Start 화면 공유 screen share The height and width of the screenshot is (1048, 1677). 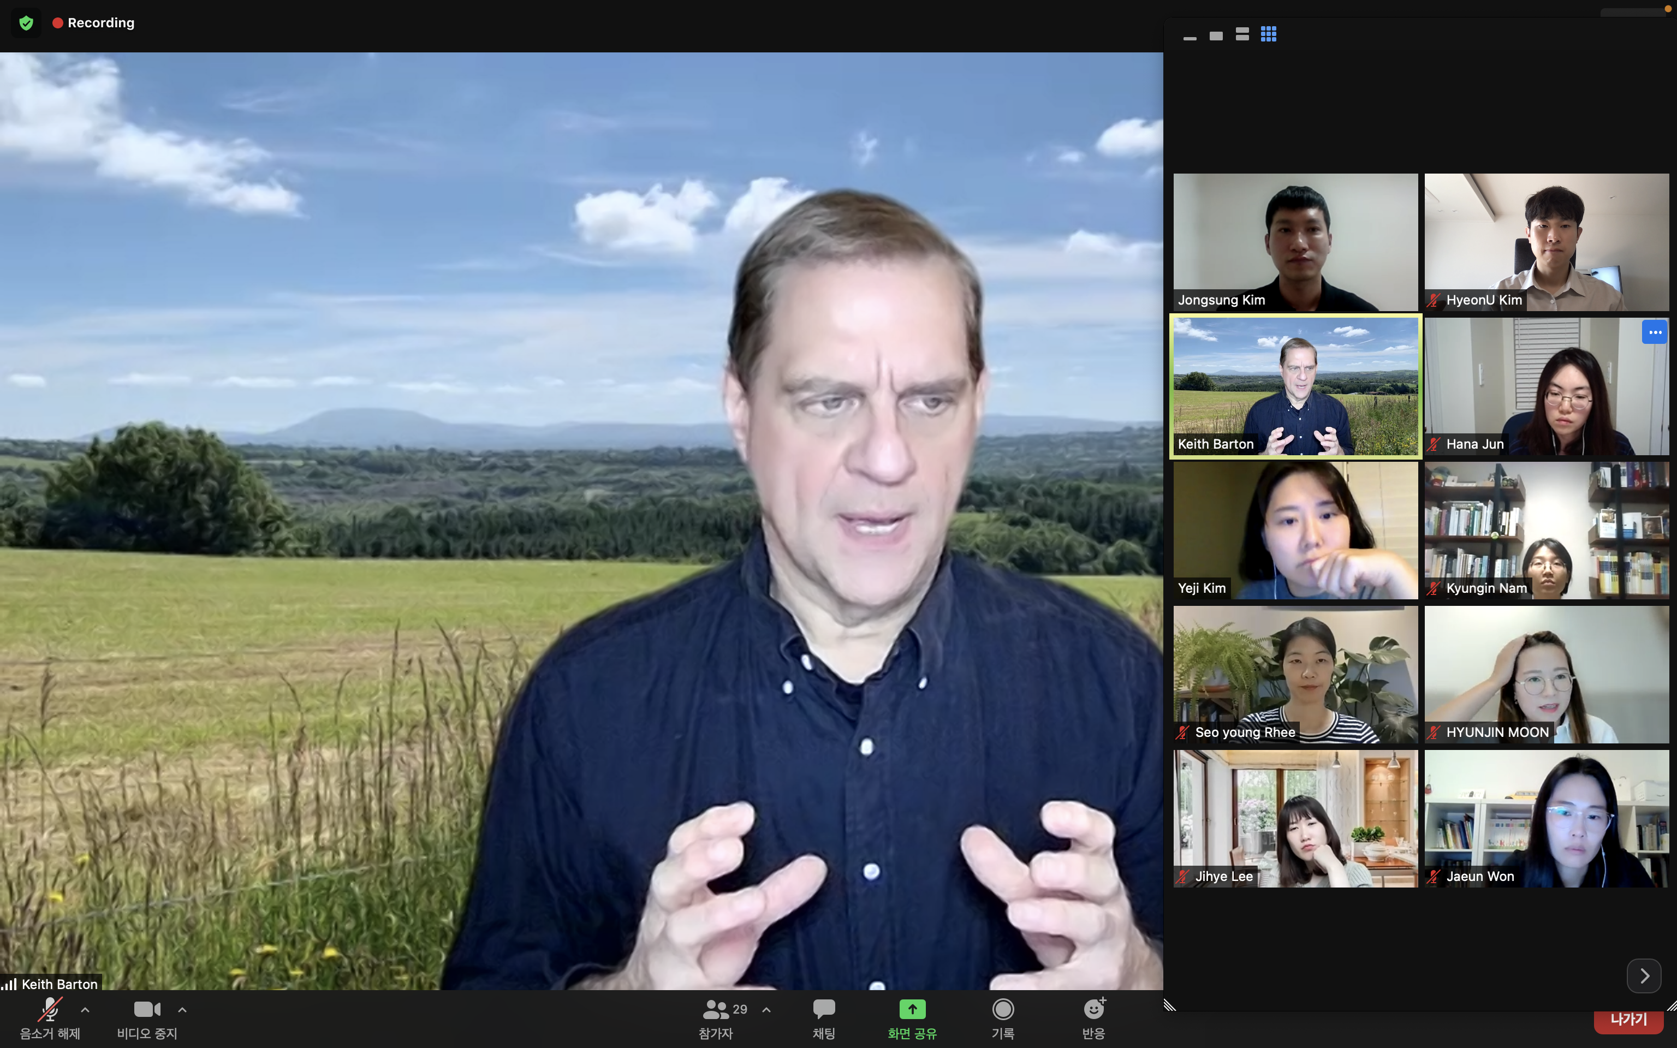912,1018
